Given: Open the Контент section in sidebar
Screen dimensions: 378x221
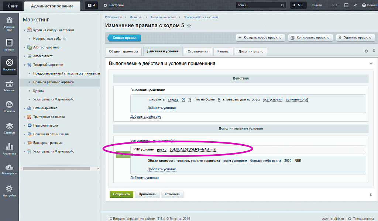Looking at the screenshot, I should [9, 44].
